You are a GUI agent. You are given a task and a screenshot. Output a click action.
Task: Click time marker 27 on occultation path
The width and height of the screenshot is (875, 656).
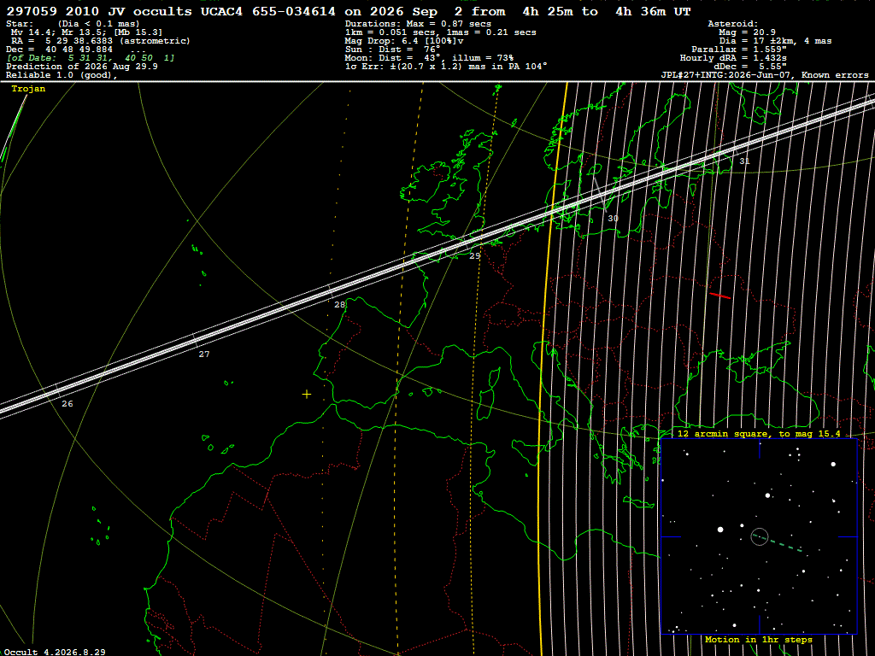coord(204,354)
